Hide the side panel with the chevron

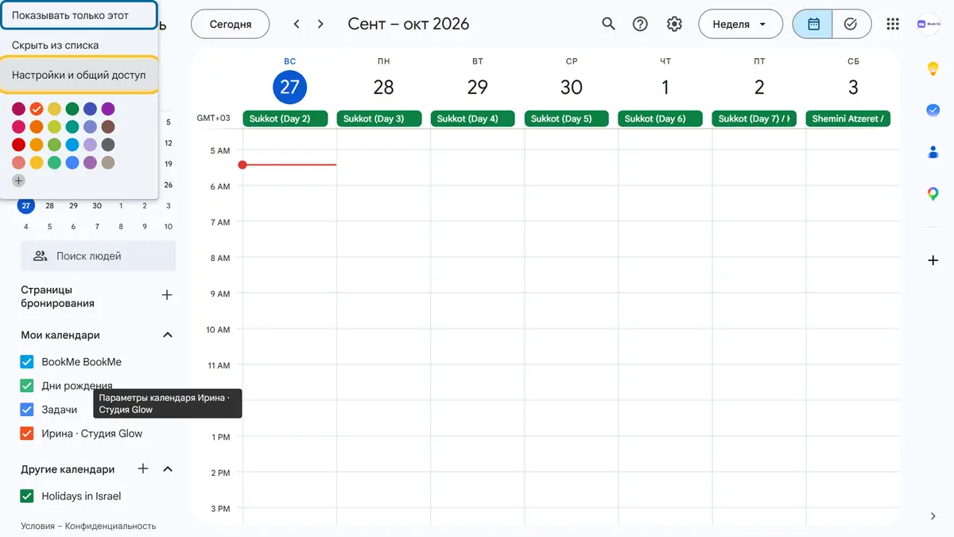coord(933,516)
